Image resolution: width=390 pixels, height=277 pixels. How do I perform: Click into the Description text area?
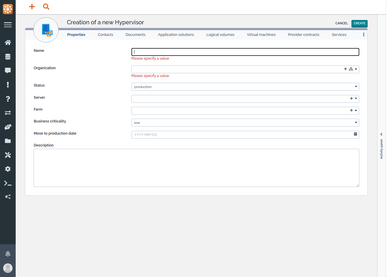(196, 168)
